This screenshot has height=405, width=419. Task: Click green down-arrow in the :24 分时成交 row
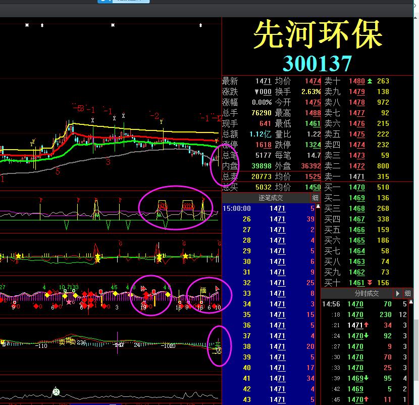(366, 335)
